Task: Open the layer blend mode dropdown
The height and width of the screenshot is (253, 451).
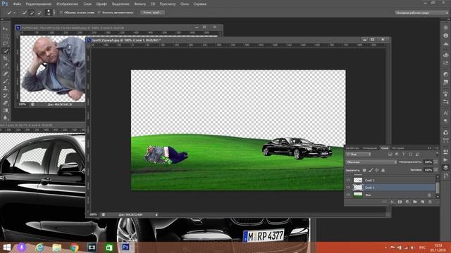Action: (x=371, y=162)
